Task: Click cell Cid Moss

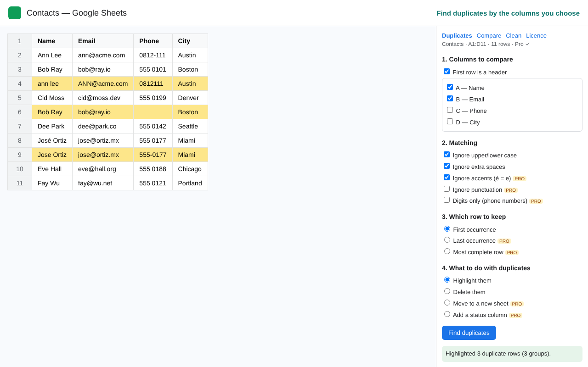Action: click(x=52, y=98)
